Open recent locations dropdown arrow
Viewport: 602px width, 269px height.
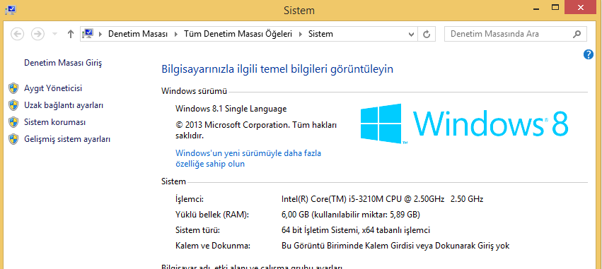click(54, 34)
